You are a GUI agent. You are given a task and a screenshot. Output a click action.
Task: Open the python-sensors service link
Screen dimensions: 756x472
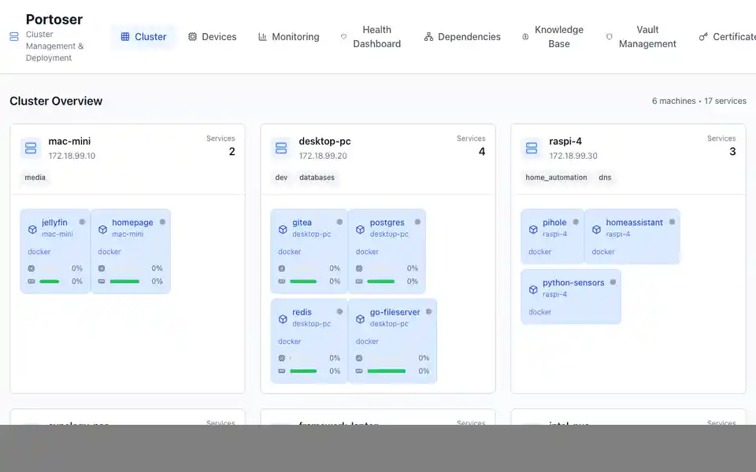[x=573, y=282]
